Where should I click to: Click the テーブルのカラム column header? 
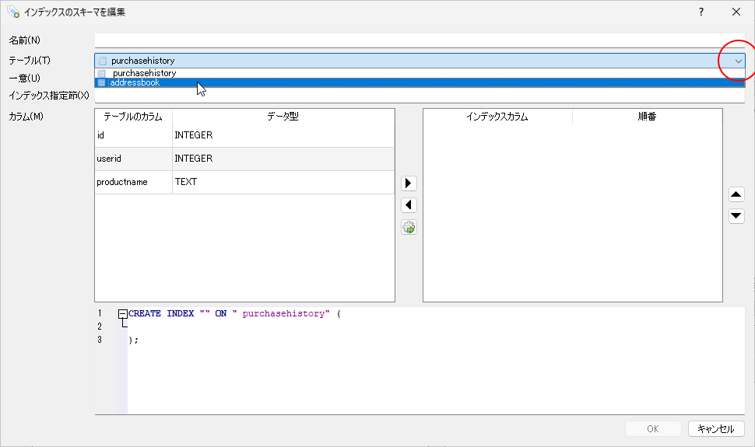tap(133, 117)
